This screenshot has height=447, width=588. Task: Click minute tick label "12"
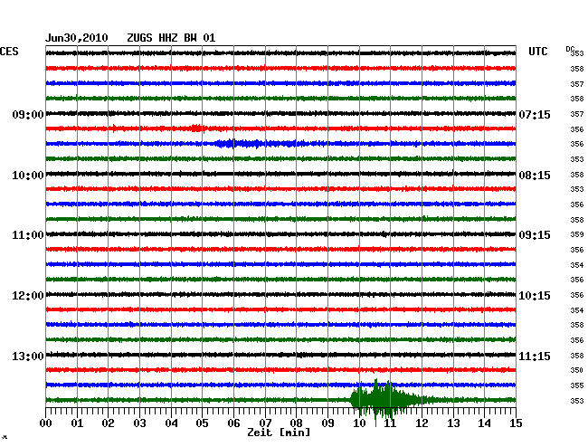coord(422,423)
